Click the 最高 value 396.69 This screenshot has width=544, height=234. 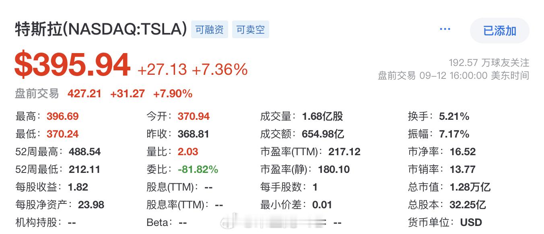pyautogui.click(x=63, y=117)
